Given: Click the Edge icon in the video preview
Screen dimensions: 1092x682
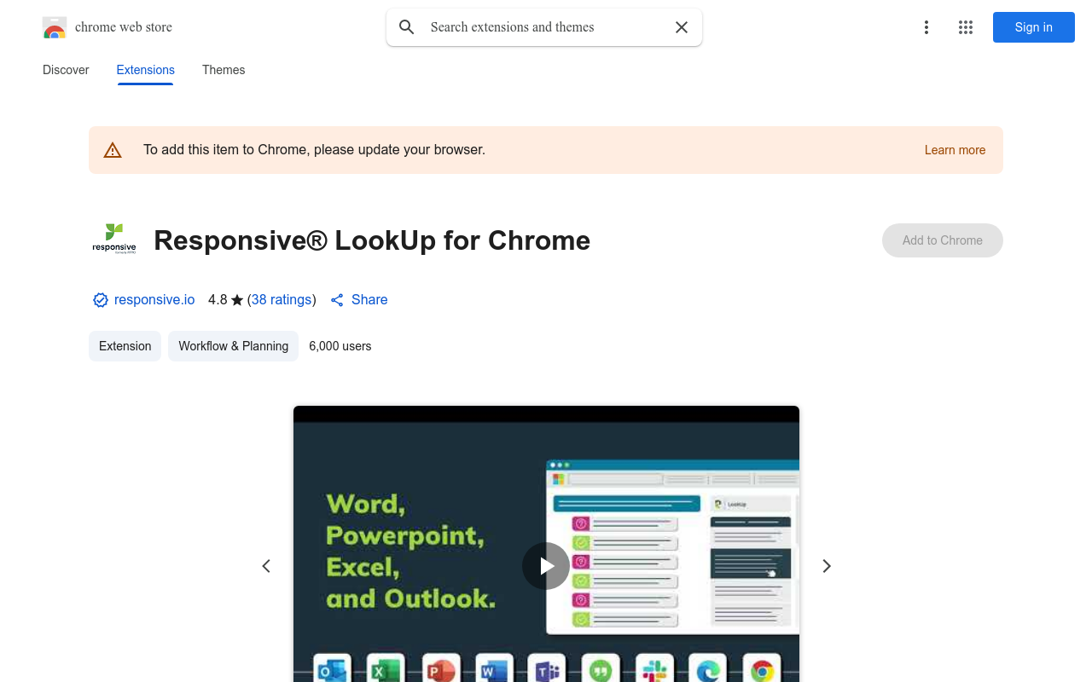Looking at the screenshot, I should 707,669.
